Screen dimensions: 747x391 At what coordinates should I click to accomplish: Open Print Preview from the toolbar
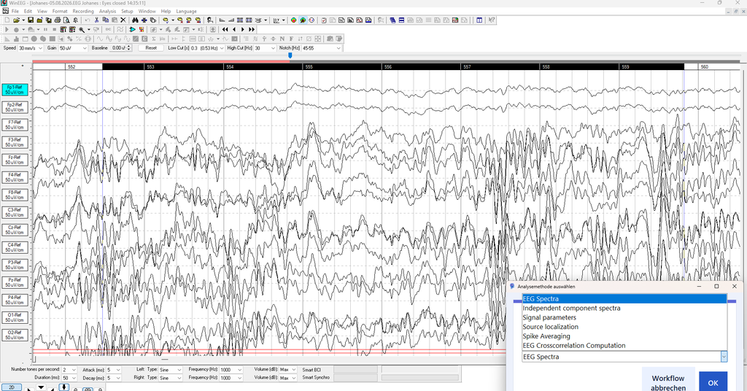coord(66,20)
